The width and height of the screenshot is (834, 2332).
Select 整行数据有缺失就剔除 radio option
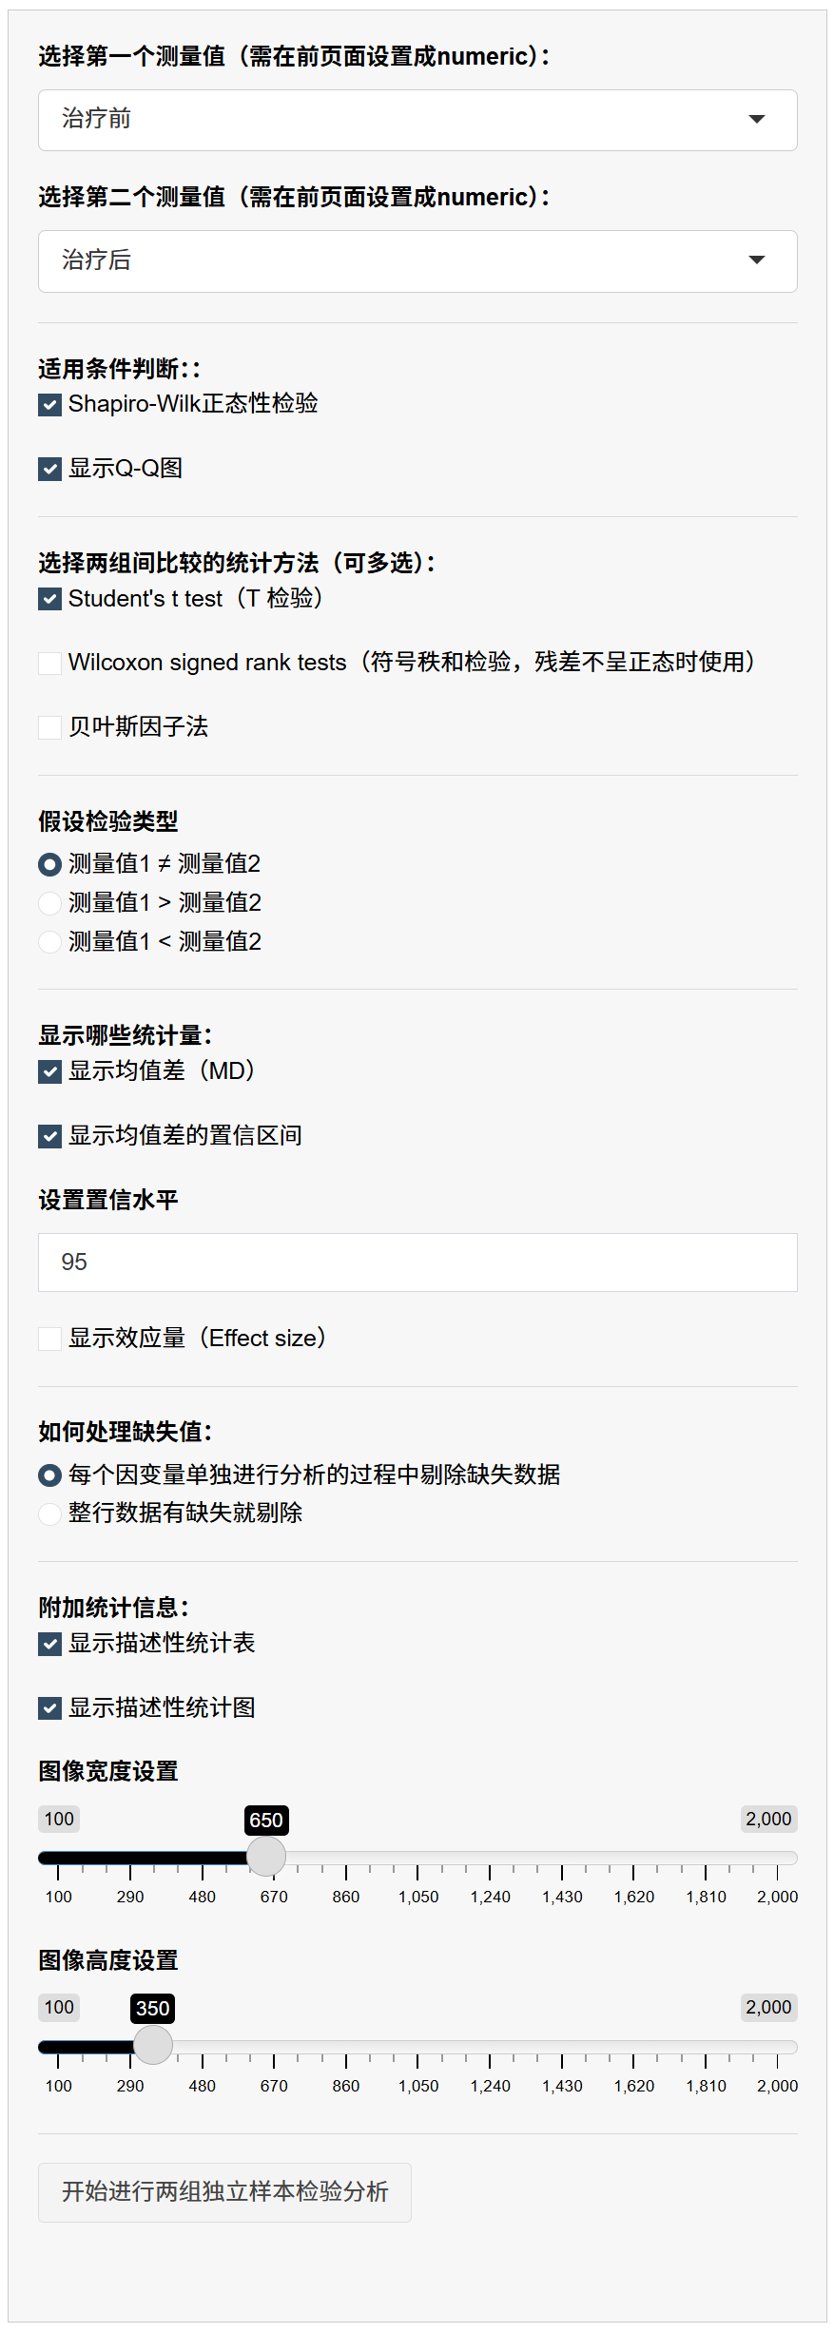[50, 1513]
